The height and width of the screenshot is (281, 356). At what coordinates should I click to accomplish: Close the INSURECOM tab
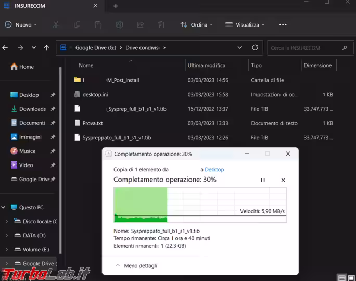95,6
